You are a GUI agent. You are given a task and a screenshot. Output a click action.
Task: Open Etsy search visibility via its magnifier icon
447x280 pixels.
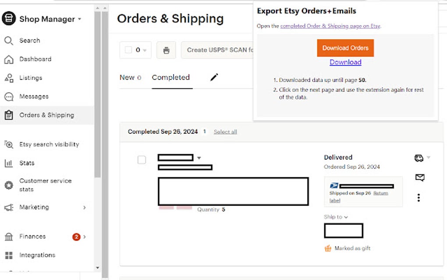point(10,144)
